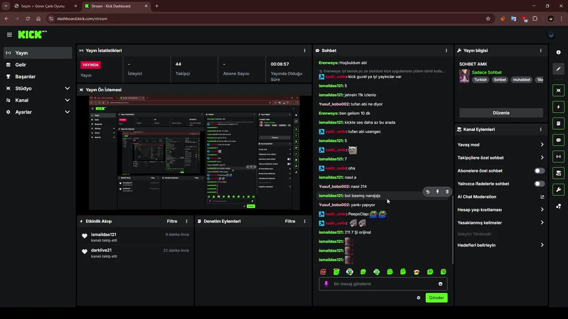Image resolution: width=568 pixels, height=319 pixels.
Task: Open options menu of Etkinlik Akışı panel
Action: point(186,221)
